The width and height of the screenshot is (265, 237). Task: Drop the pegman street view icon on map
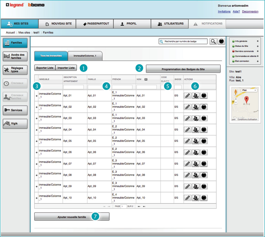pyautogui.click(x=236, y=92)
